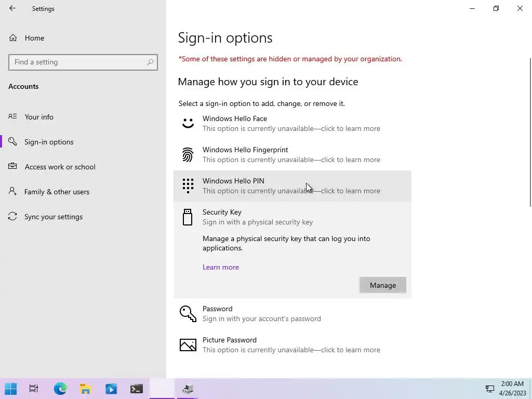Click the Sign-in options key icon
The height and width of the screenshot is (399, 532).
pyautogui.click(x=12, y=141)
